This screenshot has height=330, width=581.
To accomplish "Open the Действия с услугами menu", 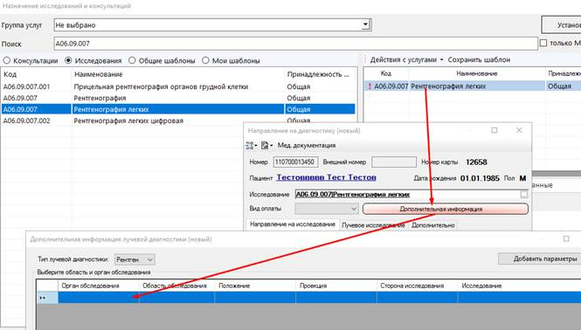I will tap(406, 59).
